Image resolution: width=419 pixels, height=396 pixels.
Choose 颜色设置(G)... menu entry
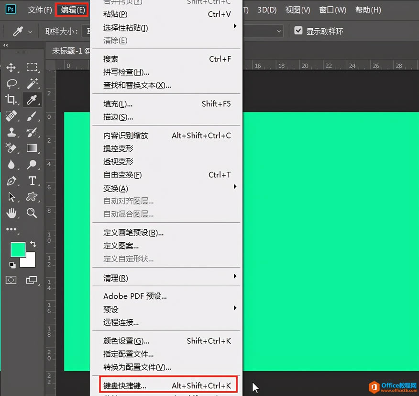[x=166, y=341]
